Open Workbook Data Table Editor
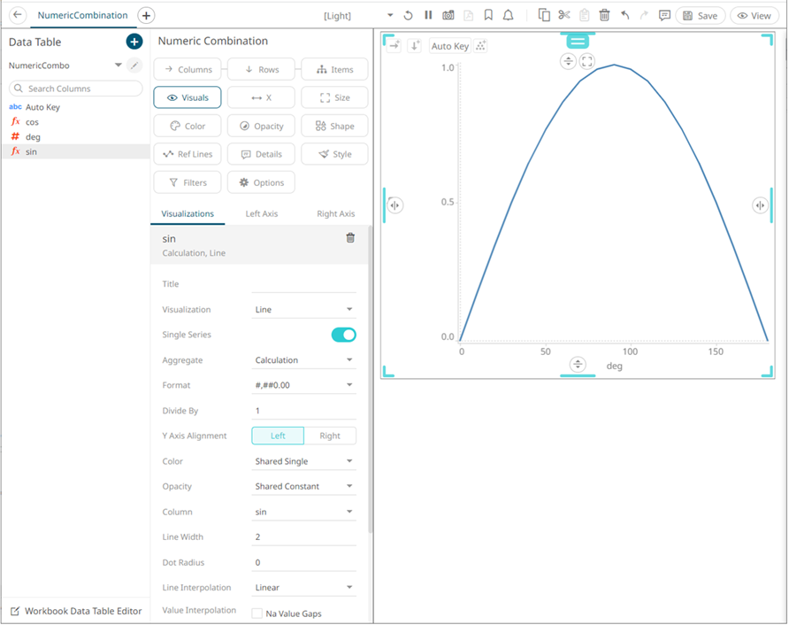This screenshot has height=625, width=789. click(x=75, y=611)
